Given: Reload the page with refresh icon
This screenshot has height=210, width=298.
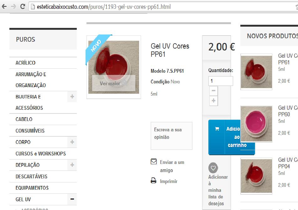Looking at the screenshot, I should point(23,7).
